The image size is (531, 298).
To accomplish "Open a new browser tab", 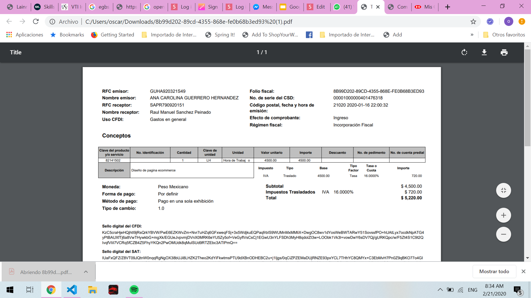I will pos(447,7).
